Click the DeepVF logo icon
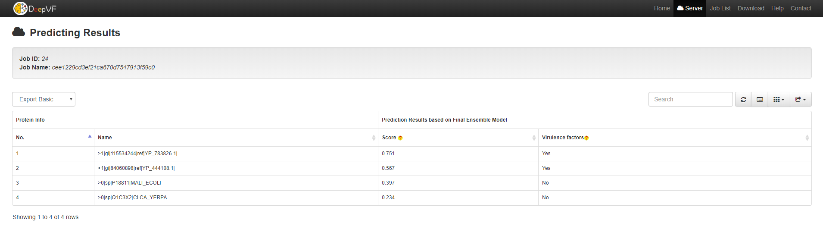 pyautogui.click(x=20, y=8)
